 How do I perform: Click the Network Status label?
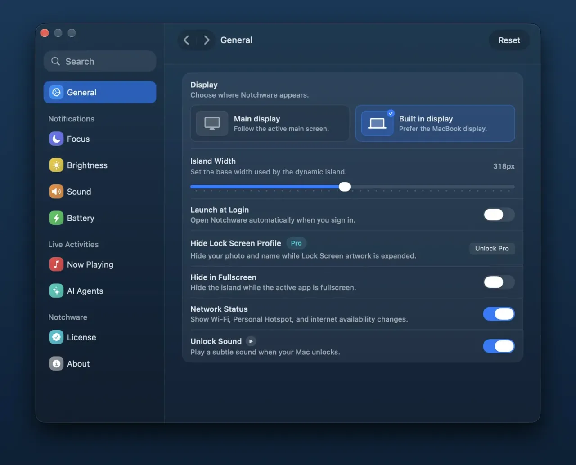[219, 309]
